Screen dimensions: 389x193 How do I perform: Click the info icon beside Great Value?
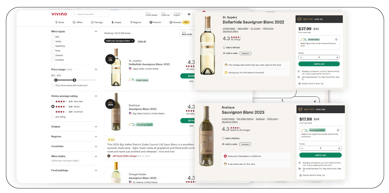coord(336,39)
